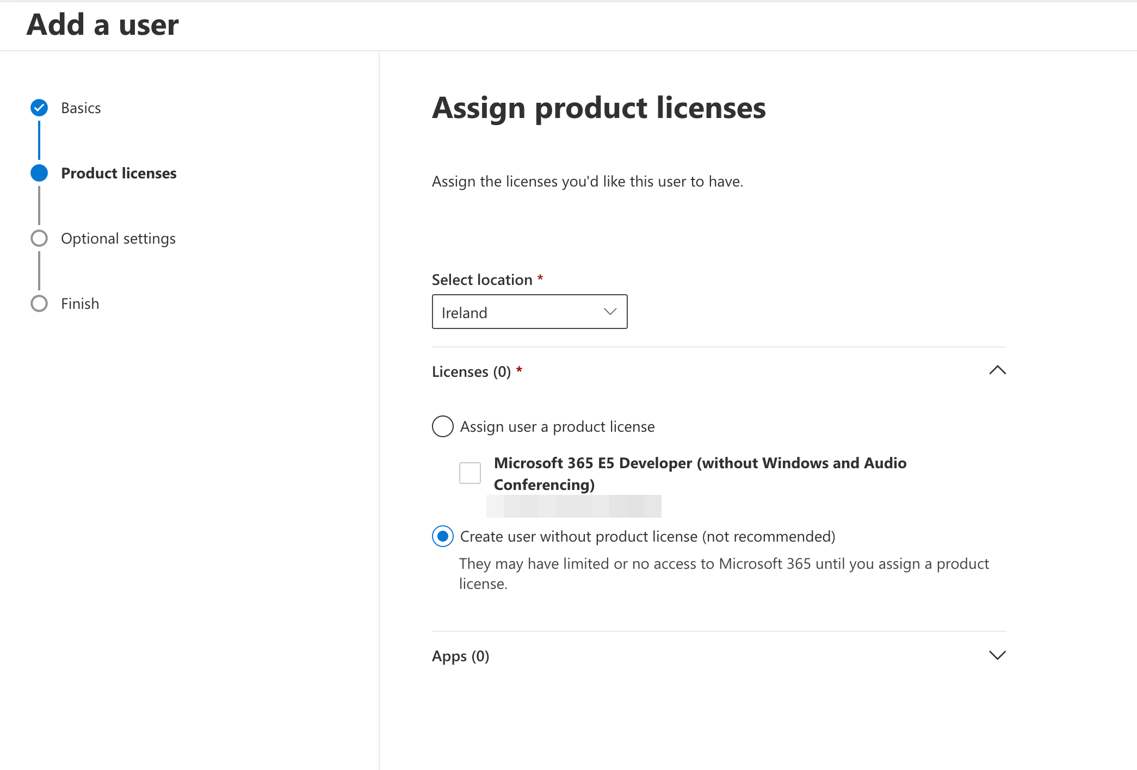This screenshot has height=770, width=1137.
Task: Go to Basics step label
Action: (81, 108)
